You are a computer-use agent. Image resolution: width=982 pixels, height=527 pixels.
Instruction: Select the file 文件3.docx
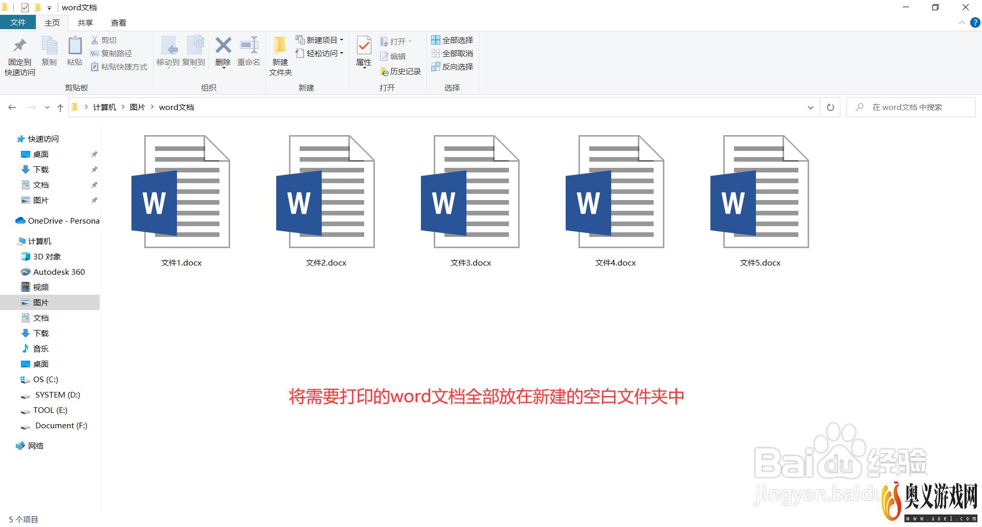[x=471, y=201]
